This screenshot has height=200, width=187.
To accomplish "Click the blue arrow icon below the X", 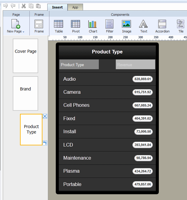I will click(x=45, y=143).
